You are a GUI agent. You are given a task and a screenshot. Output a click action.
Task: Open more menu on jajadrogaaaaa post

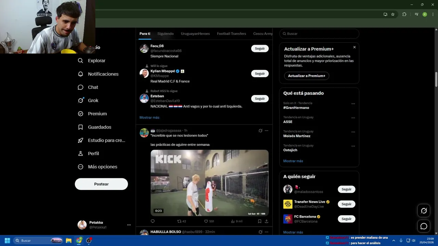point(267,131)
